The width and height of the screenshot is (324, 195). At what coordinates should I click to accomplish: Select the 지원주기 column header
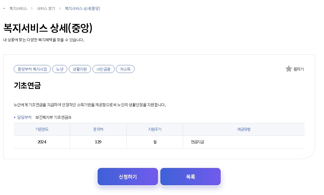pyautogui.click(x=155, y=129)
